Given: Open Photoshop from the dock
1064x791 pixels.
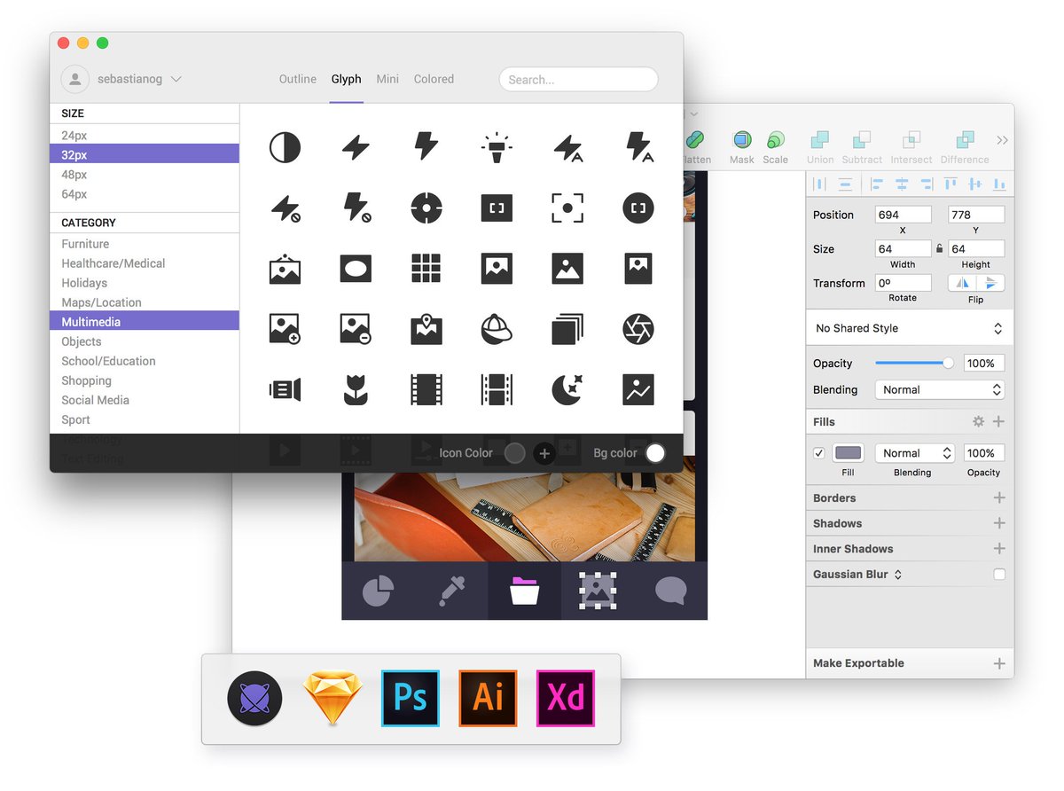Looking at the screenshot, I should [411, 699].
